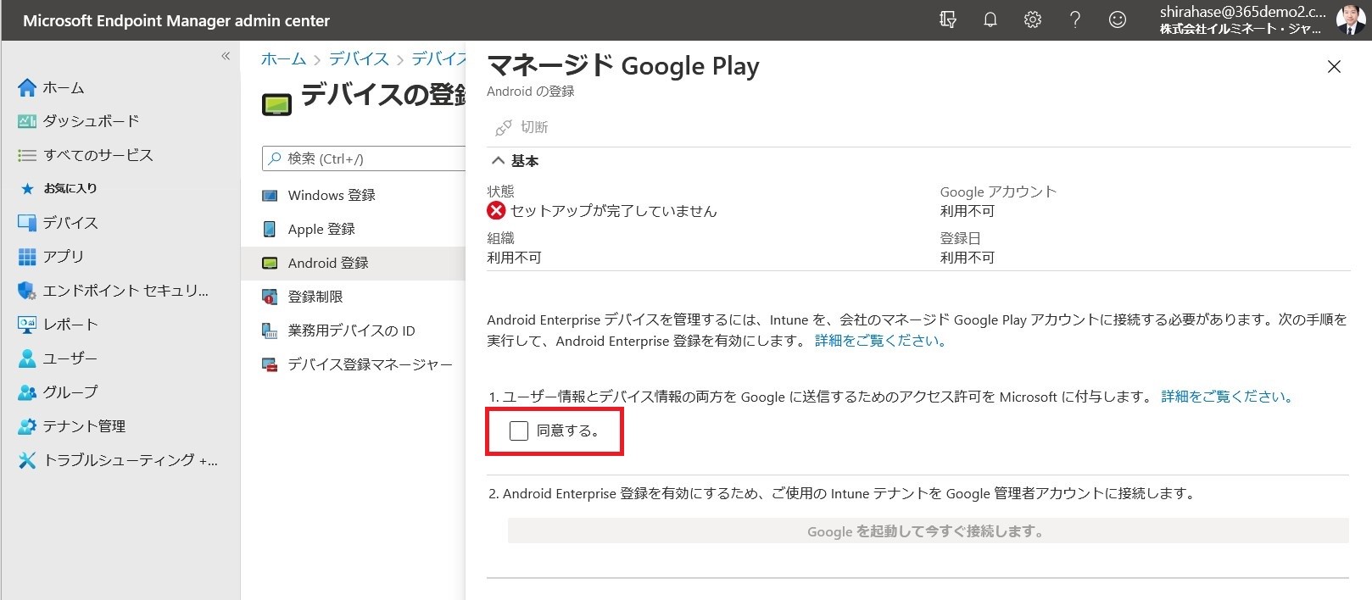
Task: Click the ダッシュボード chart icon
Action: tap(27, 121)
